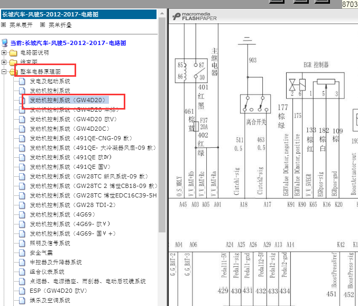The width and height of the screenshot is (358, 306).
Task: Click document icon beside 发电及起动系统
Action: (x=22, y=81)
